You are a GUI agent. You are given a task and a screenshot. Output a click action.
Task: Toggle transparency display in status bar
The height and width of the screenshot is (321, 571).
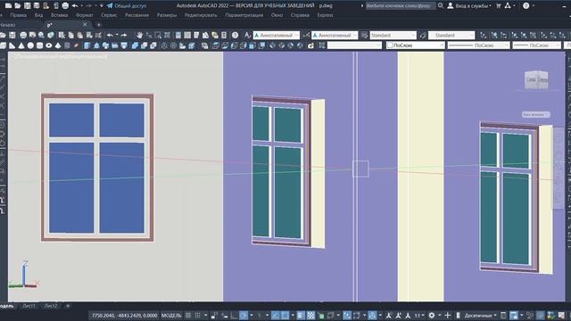pos(310,316)
